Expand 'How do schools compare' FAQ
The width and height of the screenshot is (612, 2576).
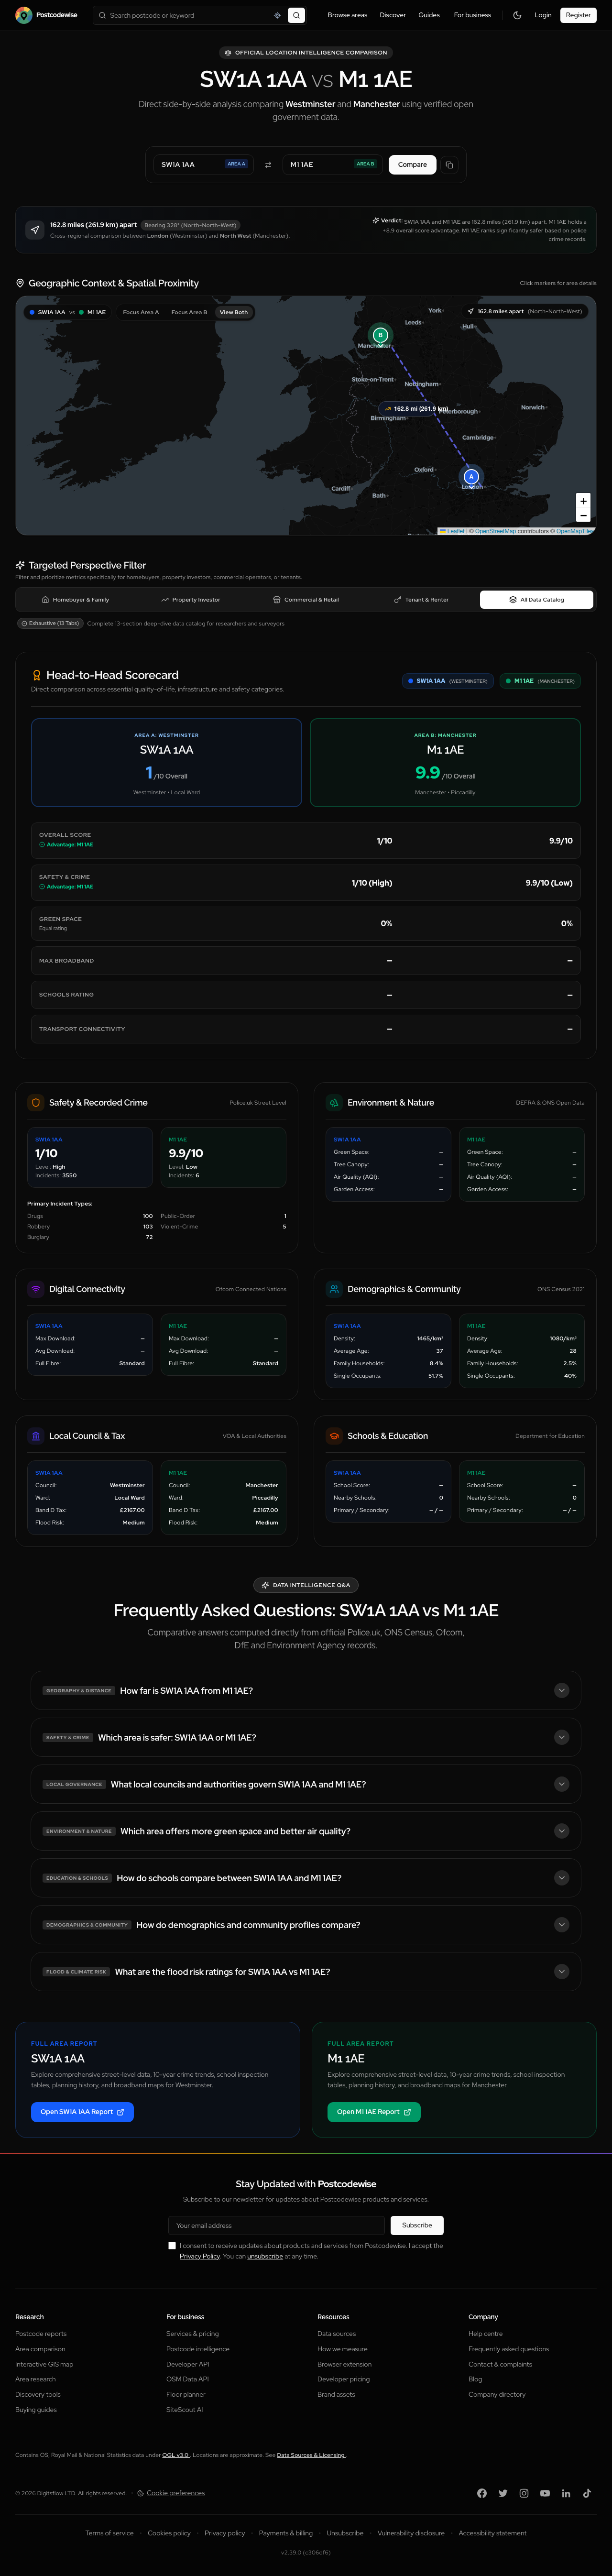point(306,1878)
